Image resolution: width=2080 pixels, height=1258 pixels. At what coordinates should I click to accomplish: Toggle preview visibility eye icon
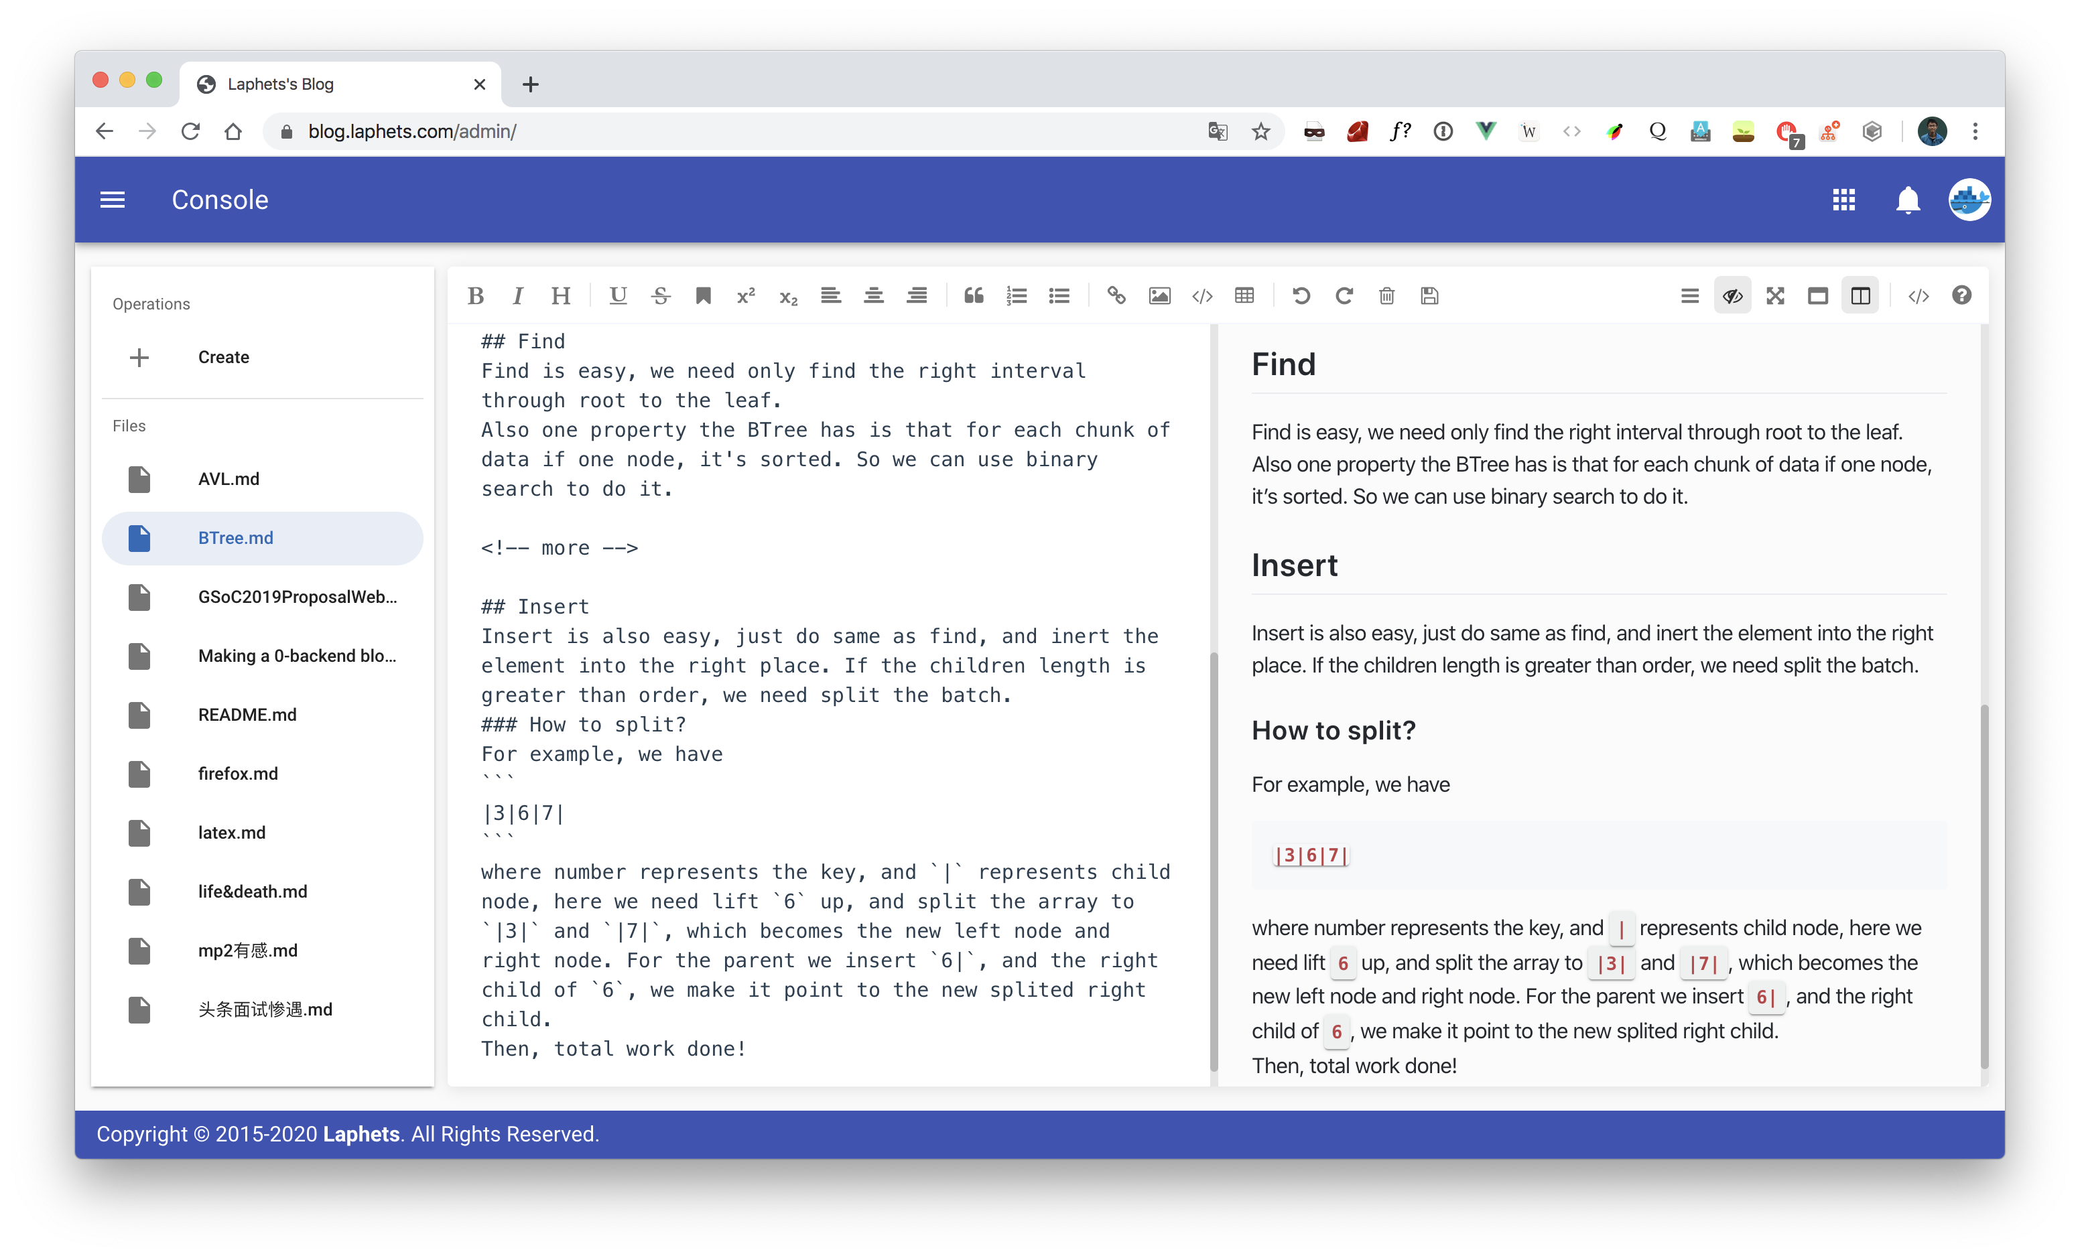(x=1732, y=295)
